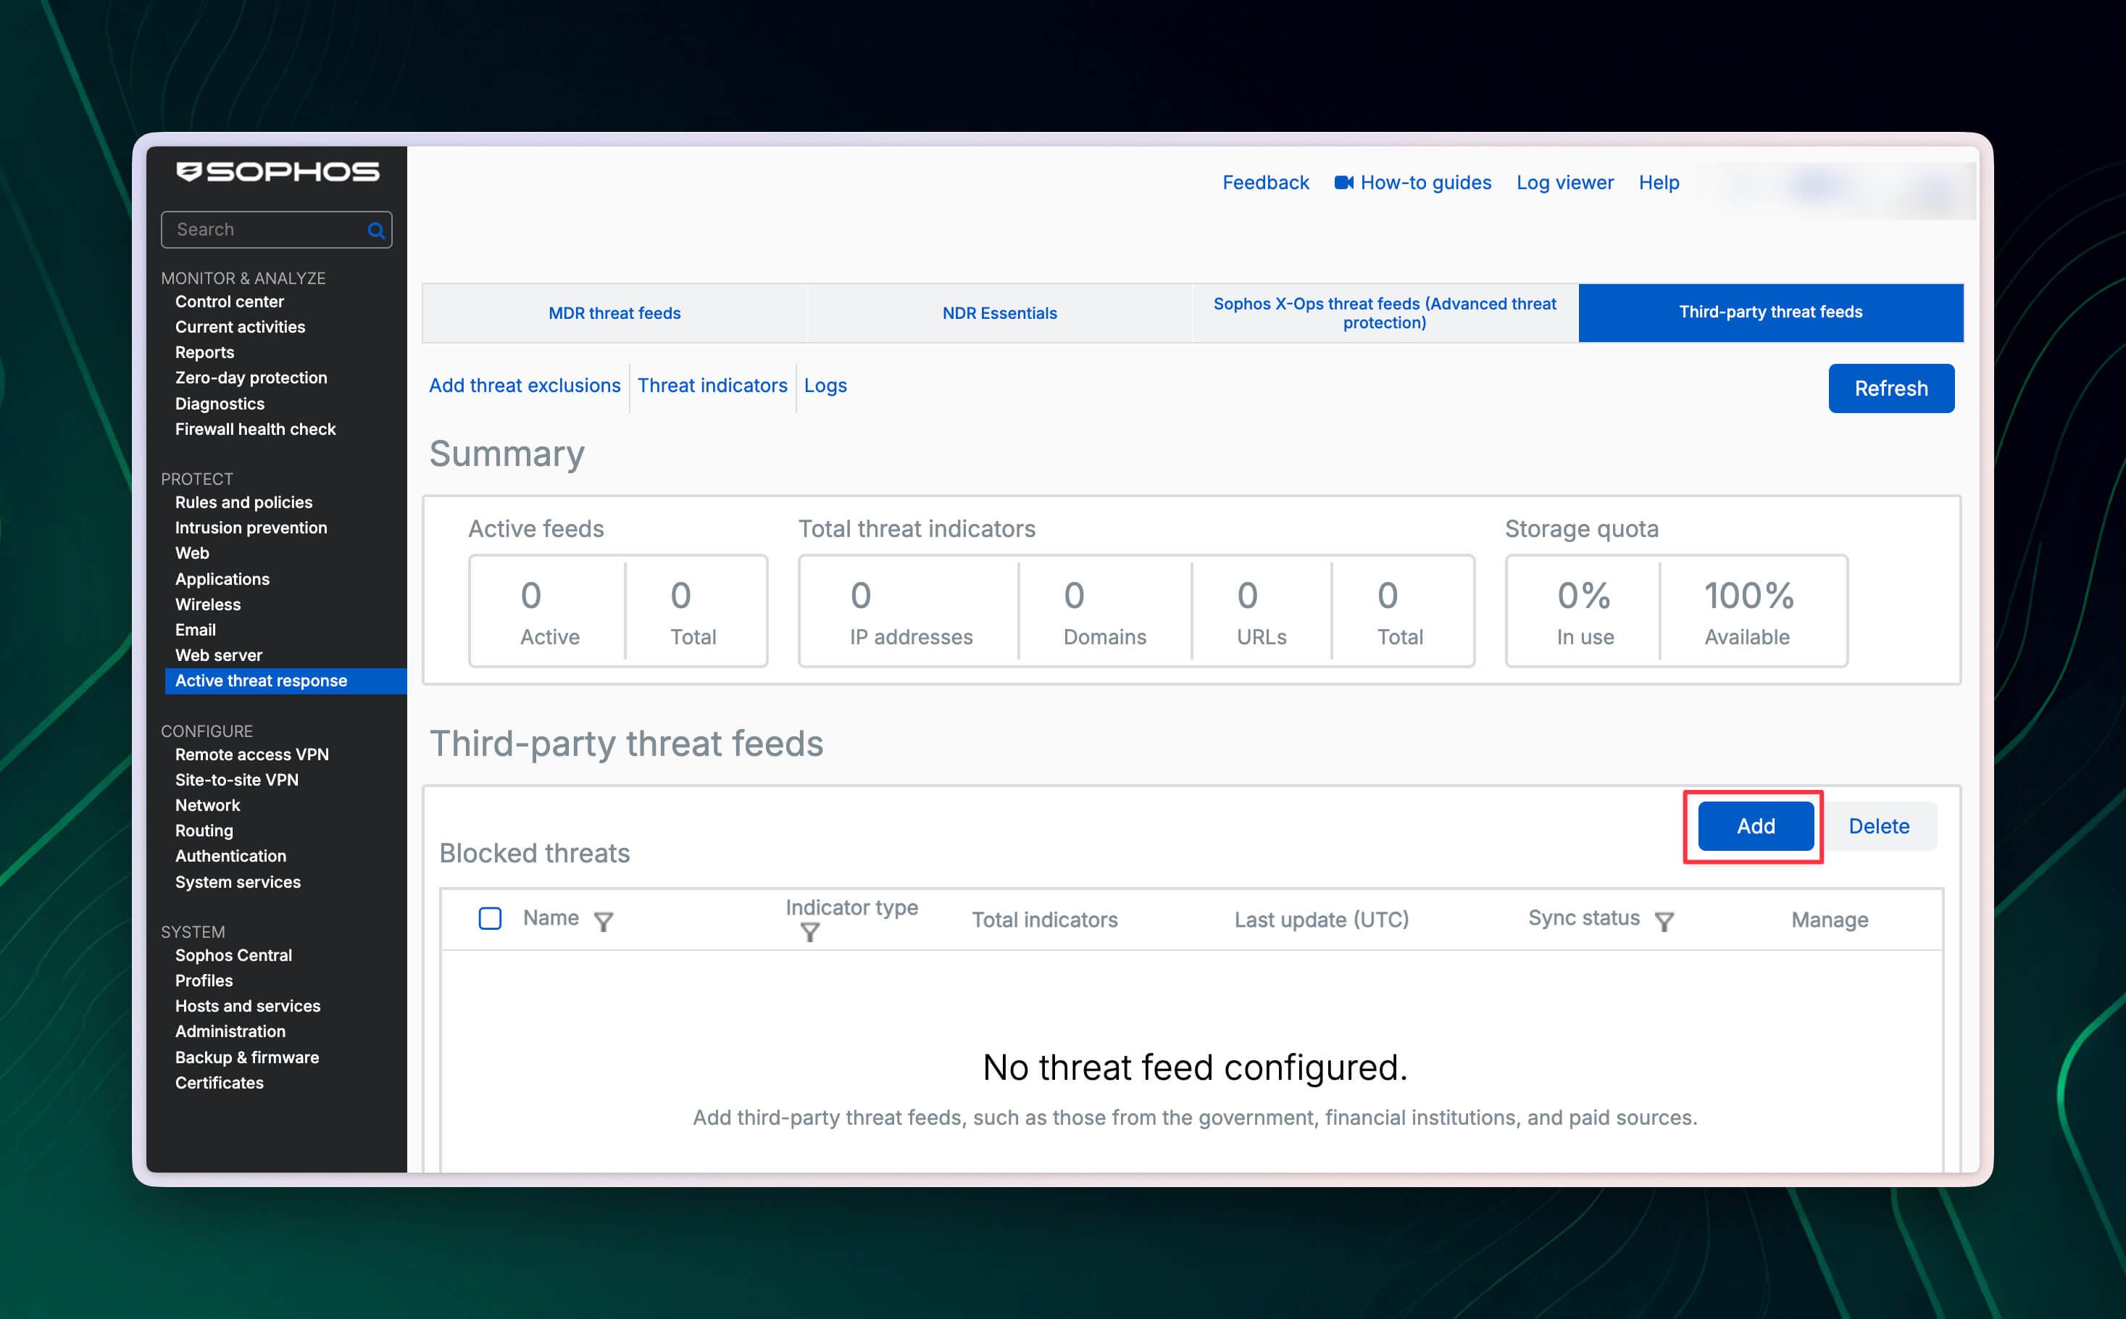Click the '0%' In use storage value
The image size is (2126, 1319).
point(1583,596)
